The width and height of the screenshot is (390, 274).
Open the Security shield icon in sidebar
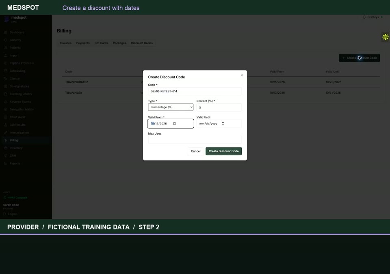pyautogui.click(x=6, y=40)
